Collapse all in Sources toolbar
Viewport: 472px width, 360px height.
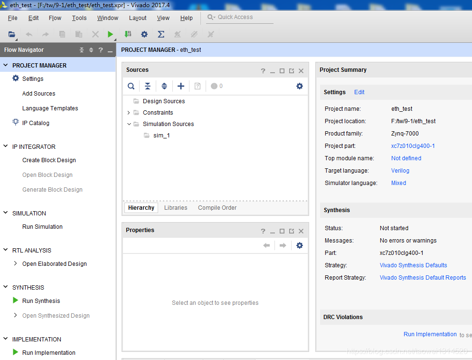(x=148, y=86)
